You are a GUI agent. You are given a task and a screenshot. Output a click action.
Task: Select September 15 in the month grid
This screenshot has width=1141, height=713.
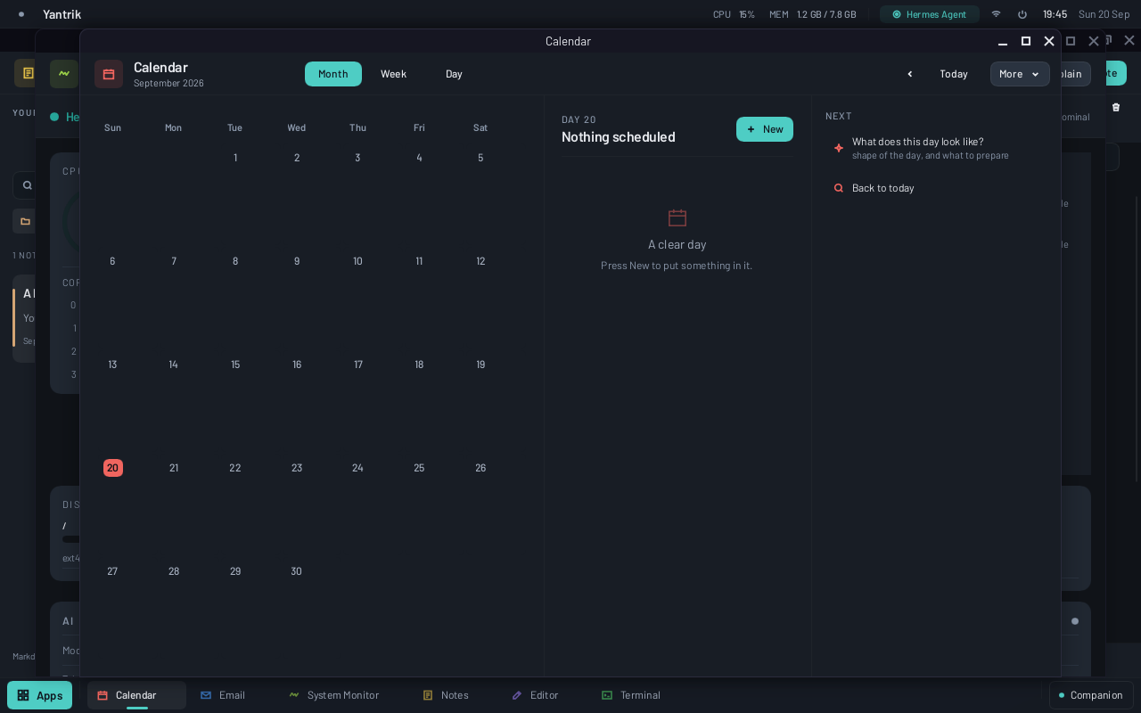point(235,365)
